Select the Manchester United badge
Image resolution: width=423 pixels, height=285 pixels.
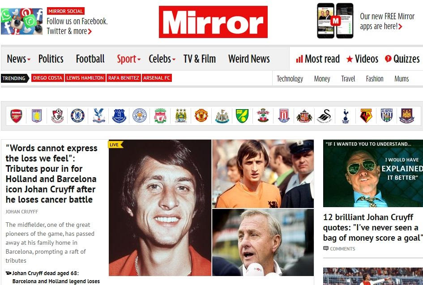(x=201, y=116)
